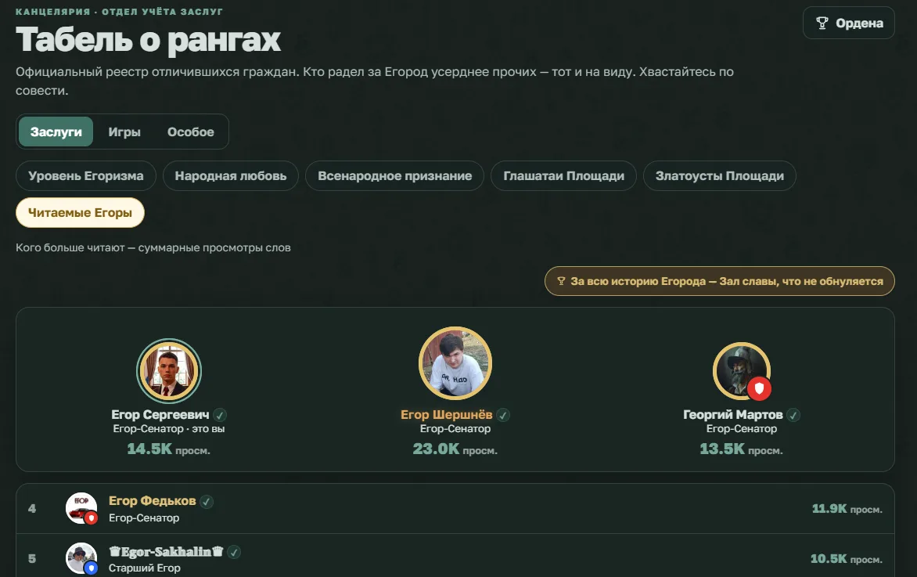This screenshot has height=577, width=917.
Task: Click the verified badge next to Георгий Мартов
Action: click(793, 415)
